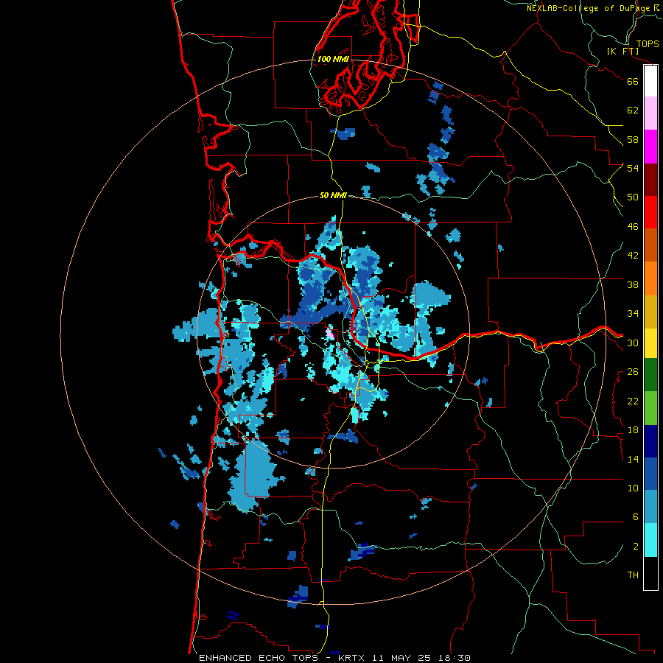Click the magenta legend swatch
Image resolution: width=663 pixels, height=663 pixels.
[650, 147]
